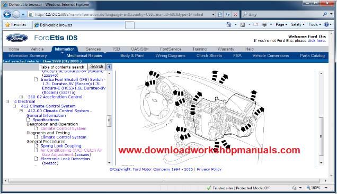The image size is (337, 194).
Task: Click the browser Forward arrow button
Action: tap(16, 15)
